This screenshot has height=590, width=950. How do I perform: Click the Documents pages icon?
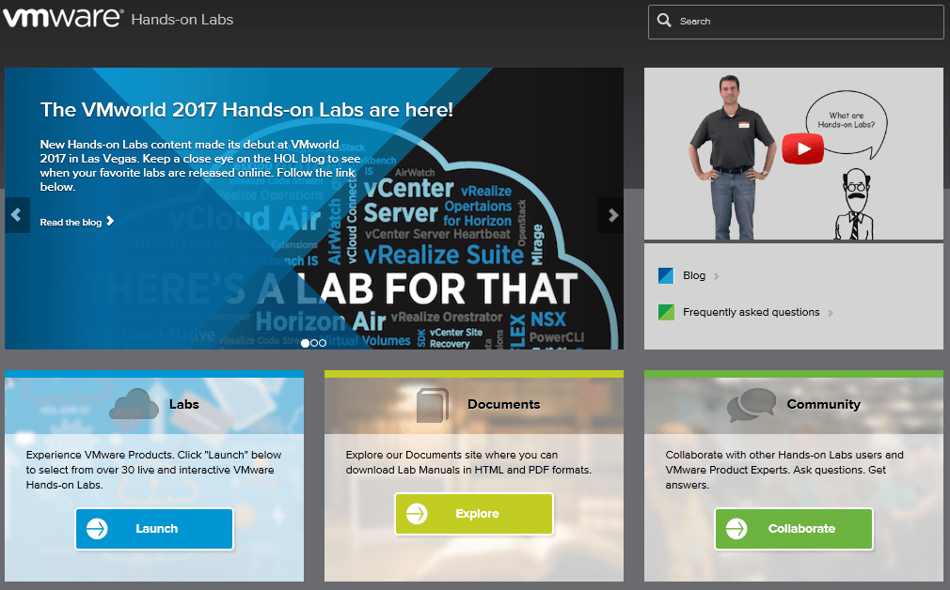pyautogui.click(x=433, y=405)
